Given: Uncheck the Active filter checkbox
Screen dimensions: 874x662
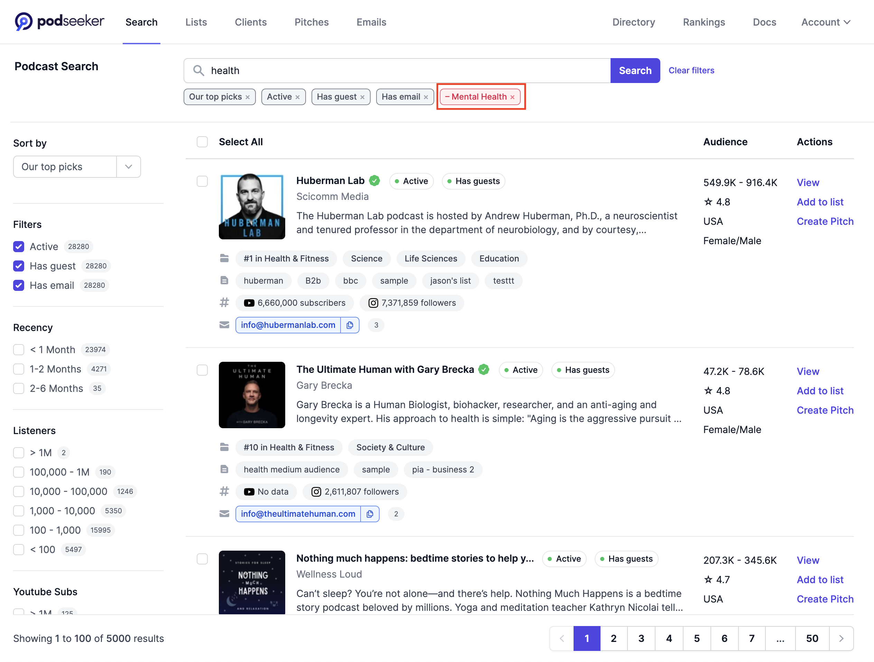Looking at the screenshot, I should pos(19,247).
